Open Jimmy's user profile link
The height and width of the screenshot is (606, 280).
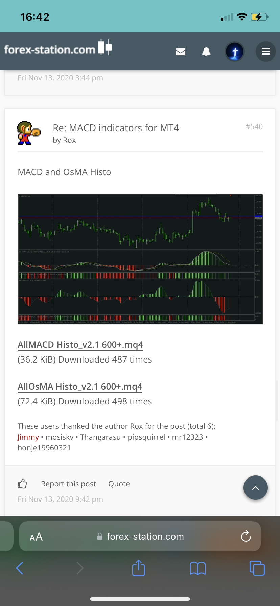point(28,437)
